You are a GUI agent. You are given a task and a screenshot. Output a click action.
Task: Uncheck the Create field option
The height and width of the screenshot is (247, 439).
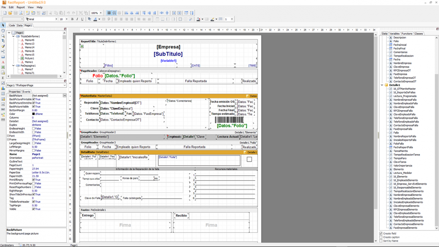coord(381,233)
